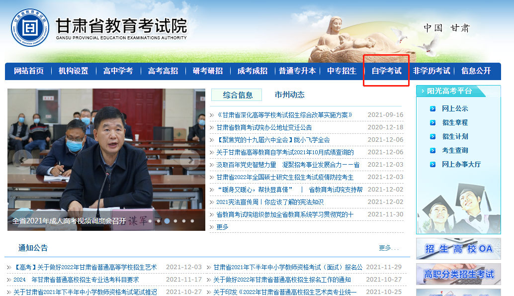
Task: Select 自学考试 in navigation bar
Action: (386, 71)
